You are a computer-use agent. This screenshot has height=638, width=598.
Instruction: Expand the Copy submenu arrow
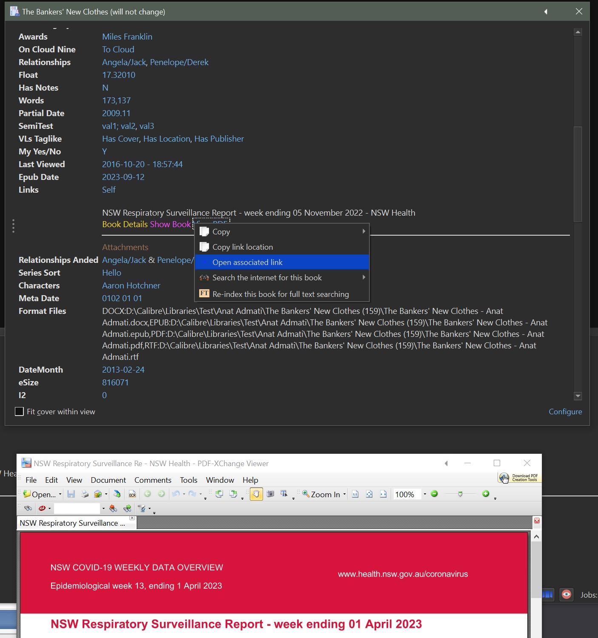pos(364,231)
